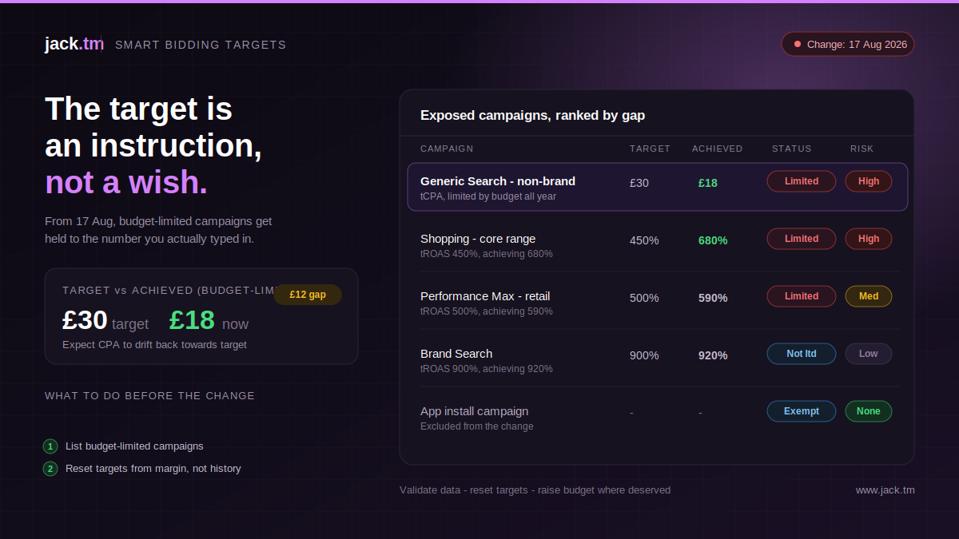Click the Exempt status pill
This screenshot has height=539, width=959.
point(802,411)
